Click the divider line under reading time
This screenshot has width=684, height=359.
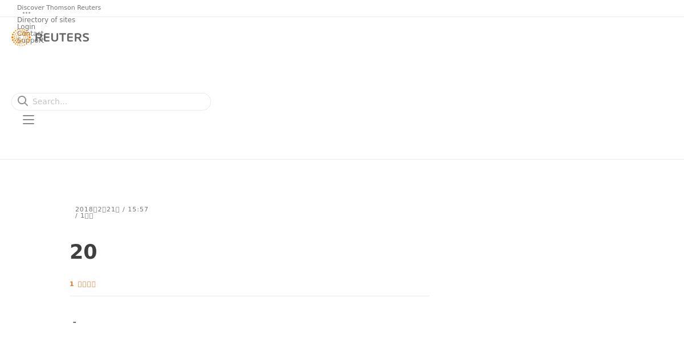(250, 296)
